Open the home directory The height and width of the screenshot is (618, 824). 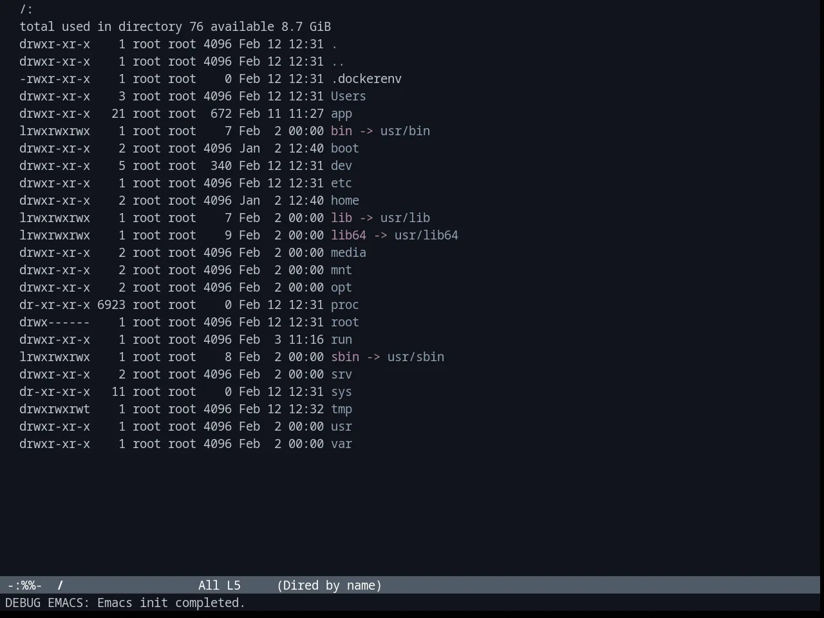click(x=344, y=200)
